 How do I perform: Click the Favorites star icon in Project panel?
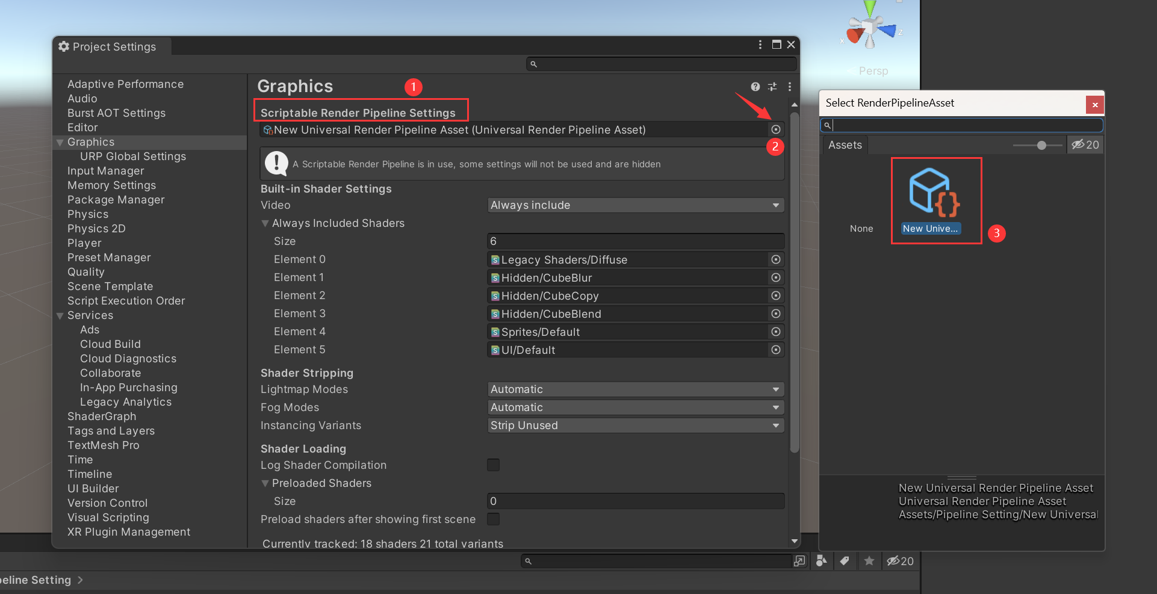pyautogui.click(x=869, y=561)
